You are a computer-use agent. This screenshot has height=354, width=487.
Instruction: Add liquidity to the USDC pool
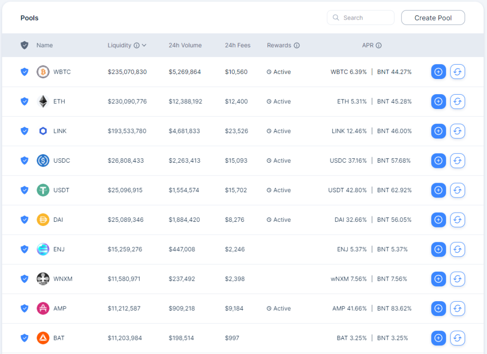point(438,160)
